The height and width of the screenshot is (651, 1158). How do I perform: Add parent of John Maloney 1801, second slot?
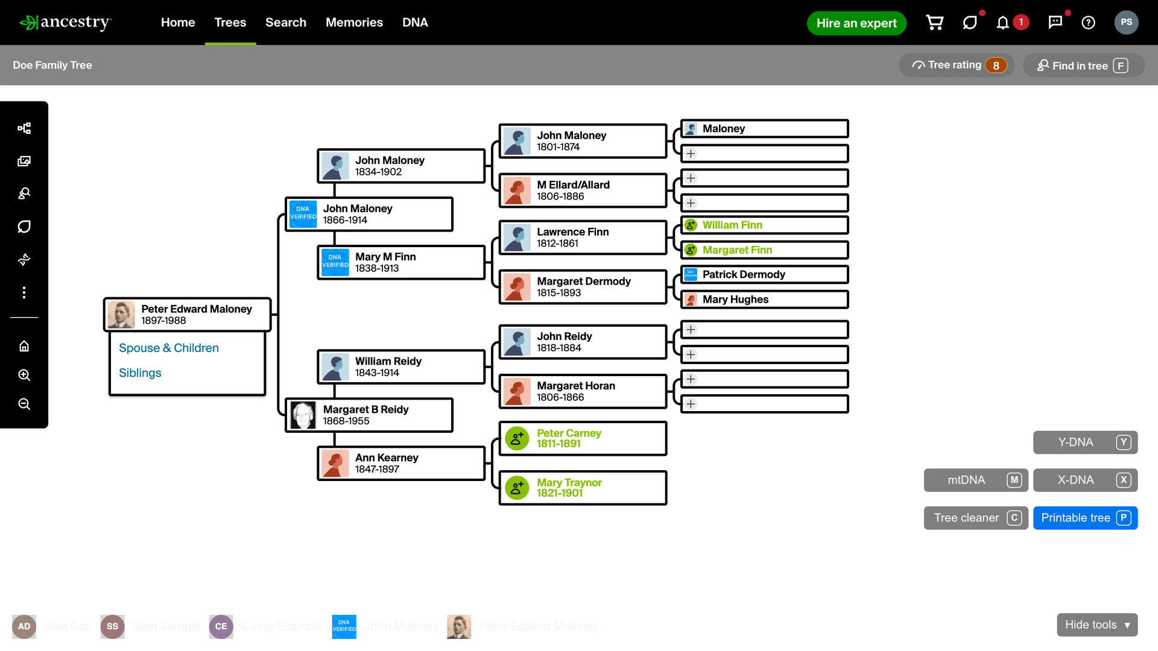coord(764,154)
